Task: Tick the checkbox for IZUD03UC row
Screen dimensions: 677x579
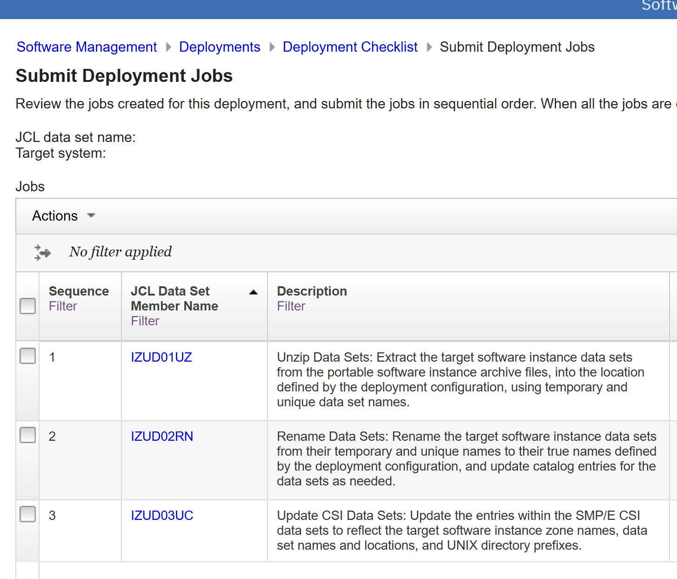Action: click(28, 515)
